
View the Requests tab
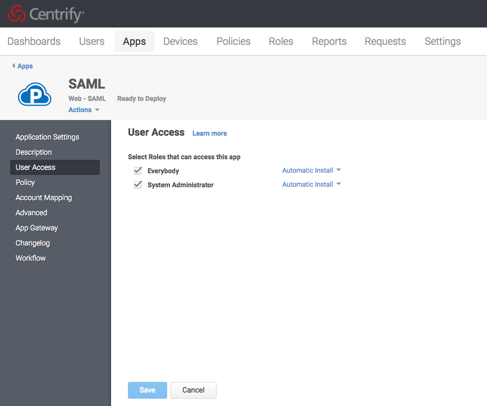point(385,41)
